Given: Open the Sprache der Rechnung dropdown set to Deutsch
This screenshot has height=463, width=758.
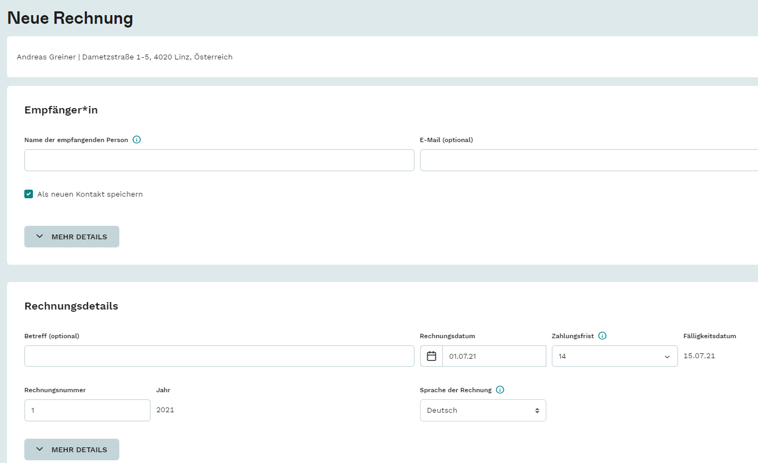Looking at the screenshot, I should [x=483, y=410].
